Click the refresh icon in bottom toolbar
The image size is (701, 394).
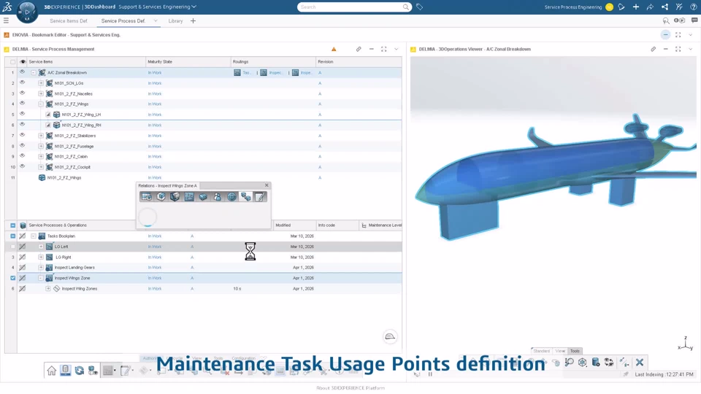[79, 371]
